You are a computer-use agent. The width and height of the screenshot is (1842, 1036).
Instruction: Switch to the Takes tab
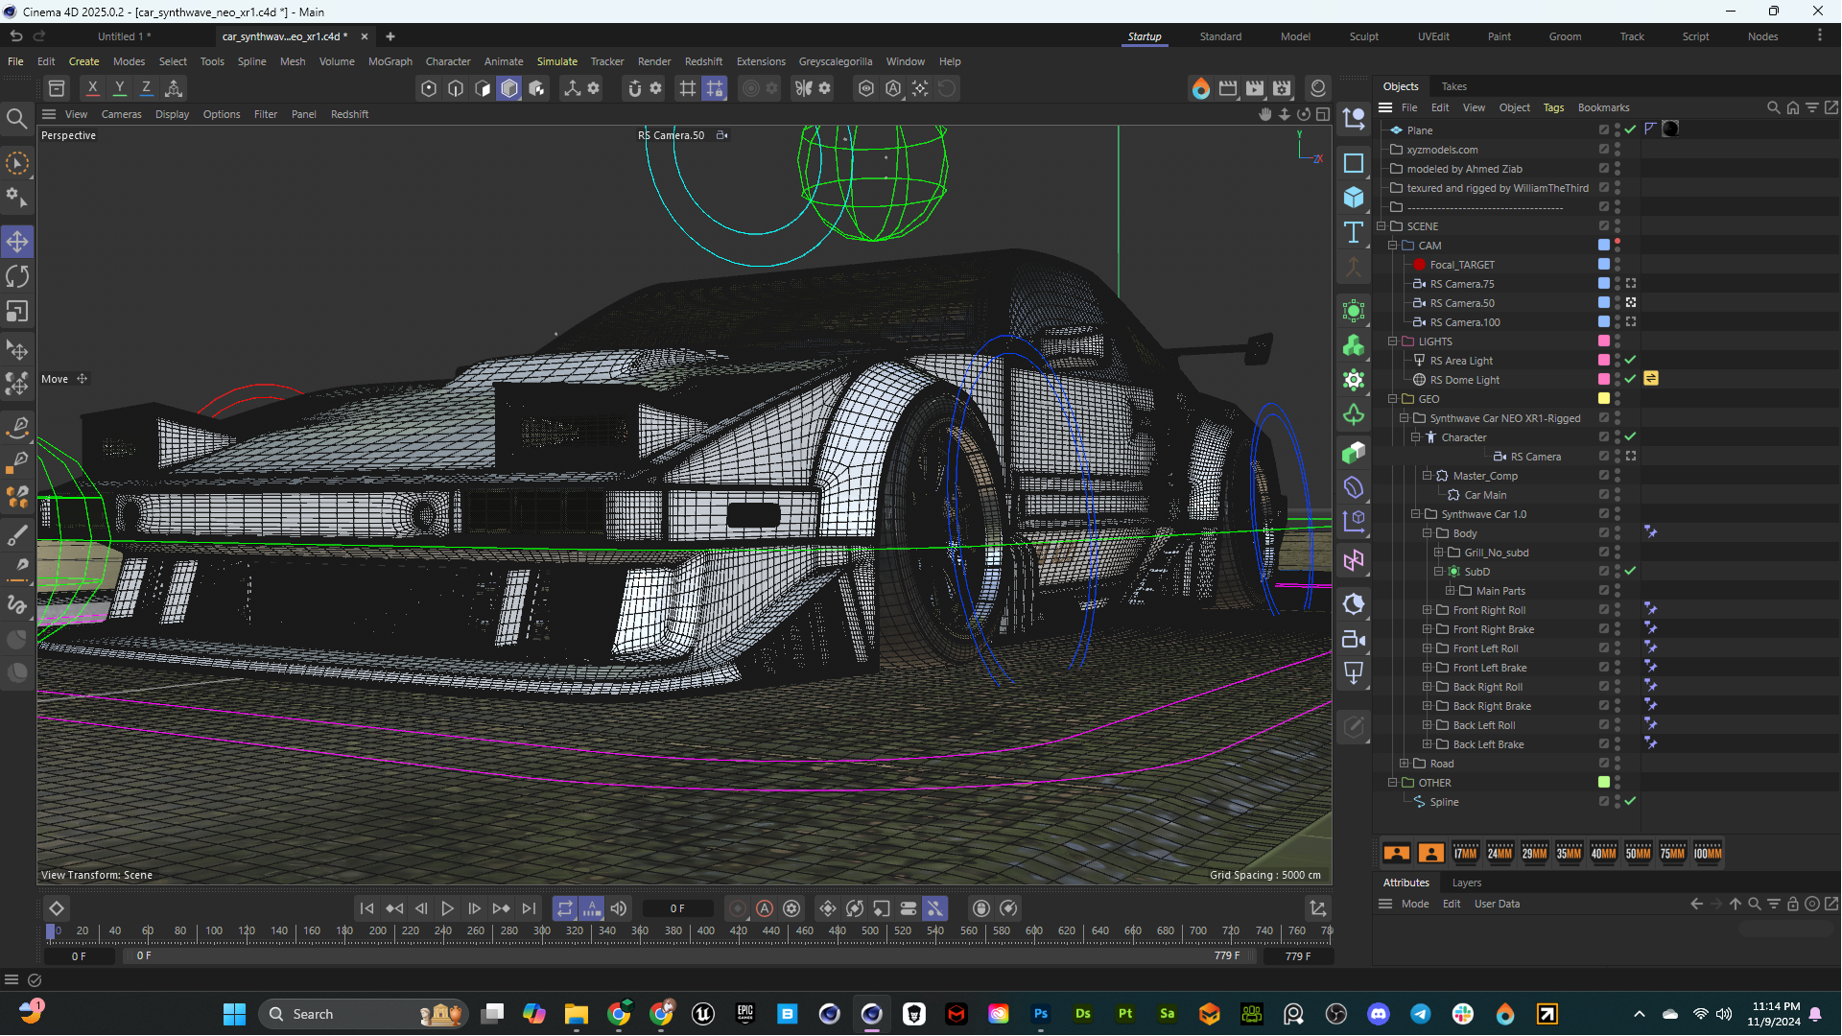tap(1453, 86)
